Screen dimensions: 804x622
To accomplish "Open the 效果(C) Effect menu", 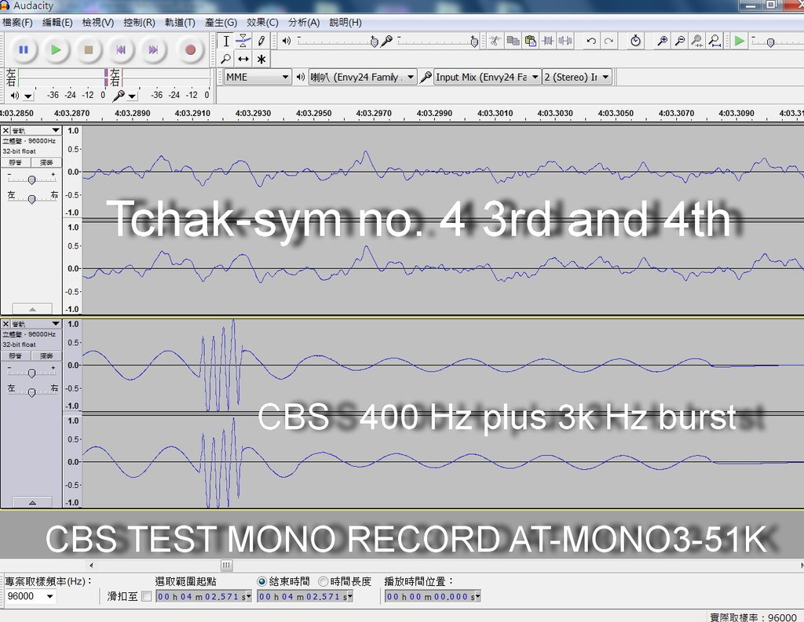I will 262,23.
